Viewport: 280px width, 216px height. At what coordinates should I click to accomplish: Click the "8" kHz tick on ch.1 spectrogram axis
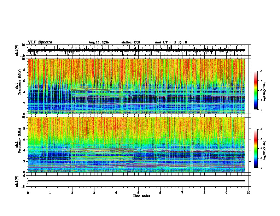pyautogui.click(x=25, y=70)
